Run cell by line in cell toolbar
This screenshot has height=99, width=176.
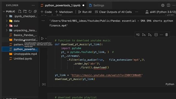pos(138,35)
